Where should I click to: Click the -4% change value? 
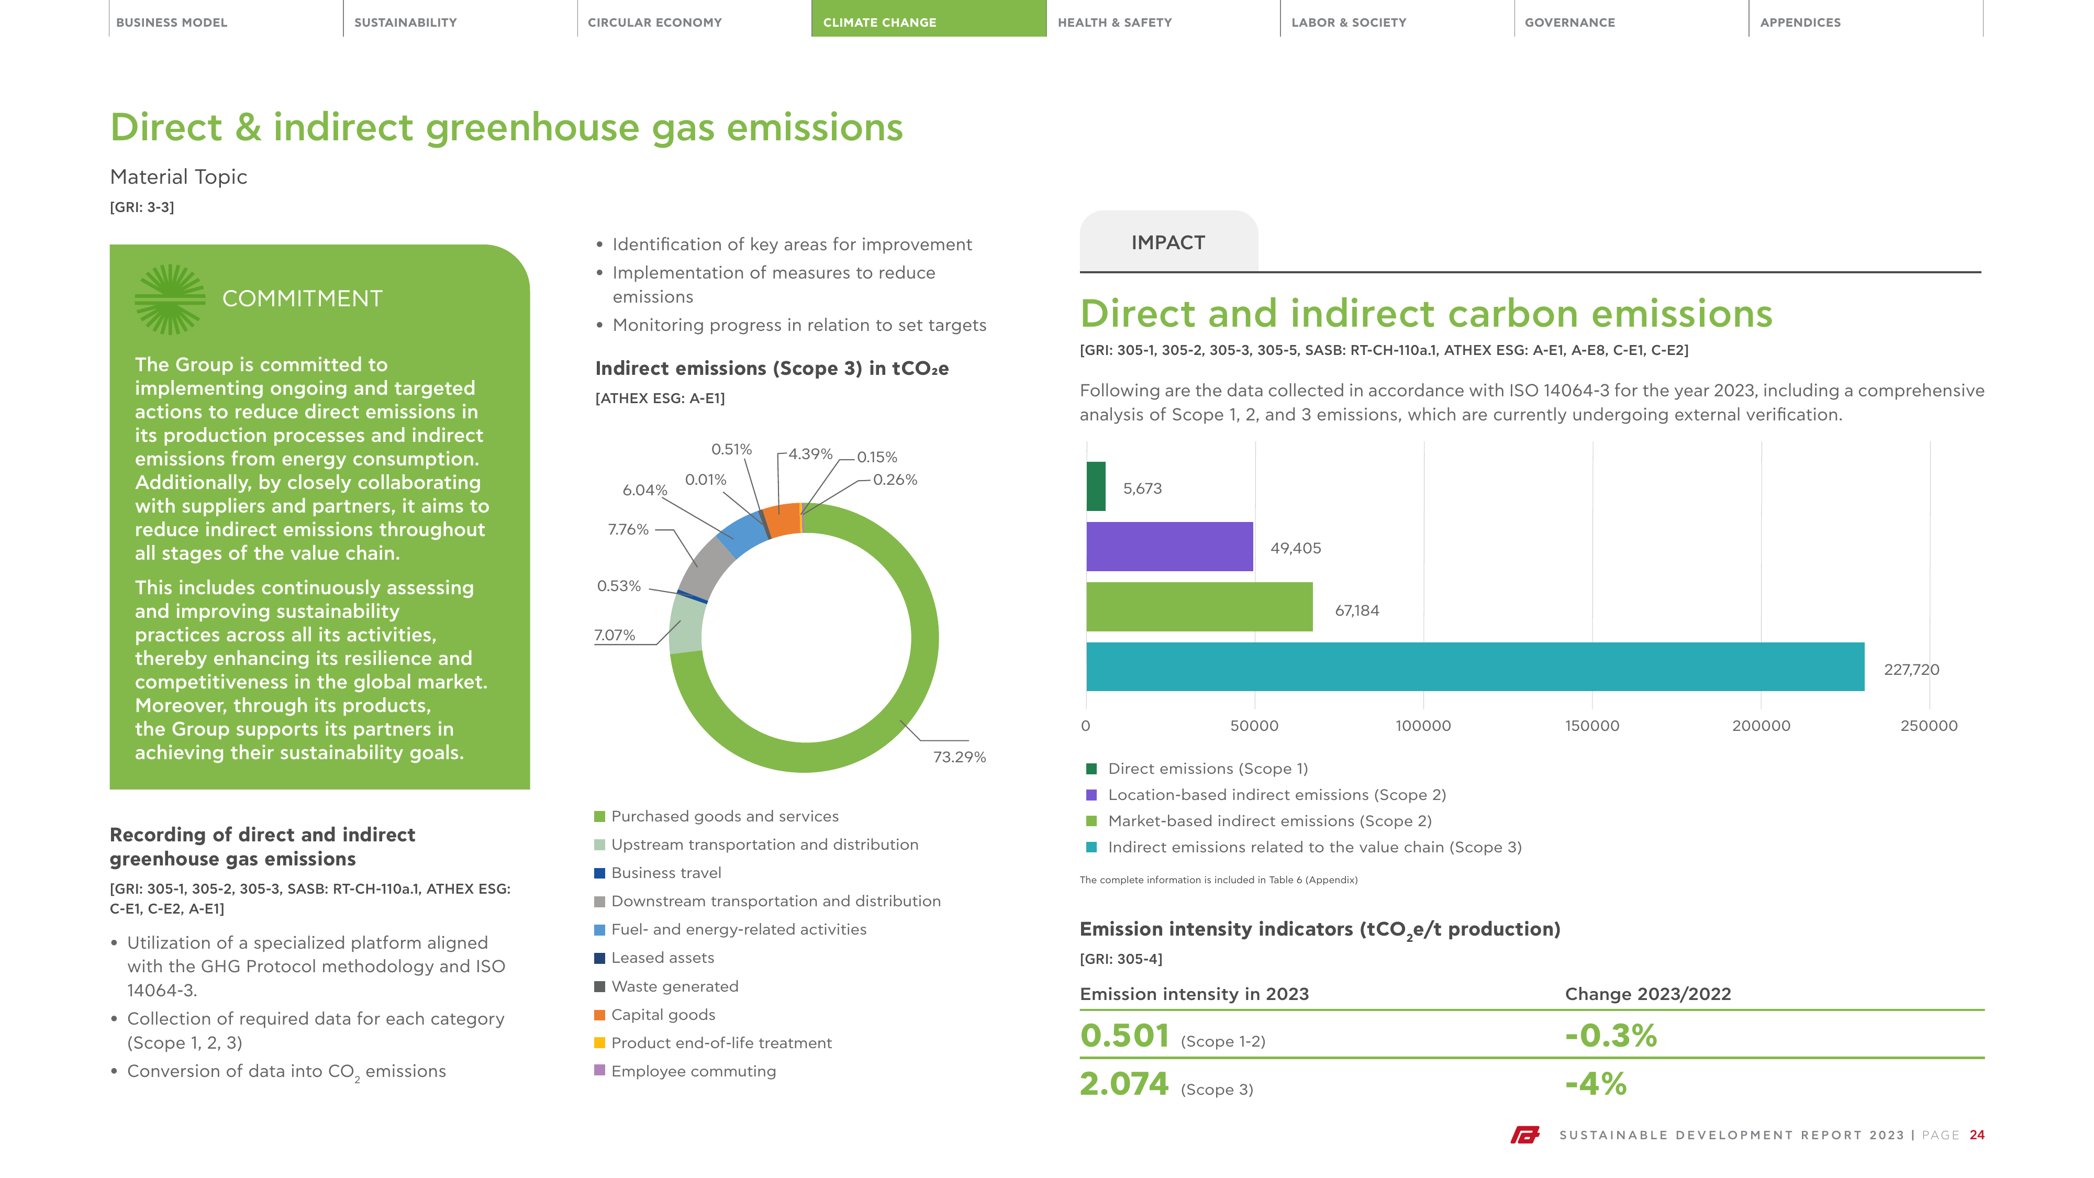tap(1596, 1084)
